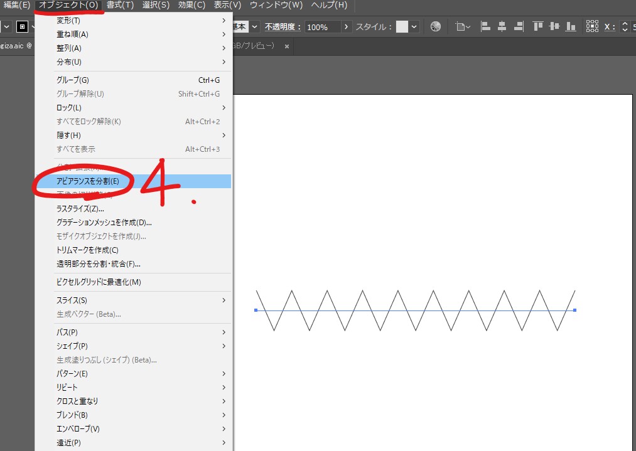636x451 pixels.
Task: Close the document tab with the x
Action: tap(287, 46)
